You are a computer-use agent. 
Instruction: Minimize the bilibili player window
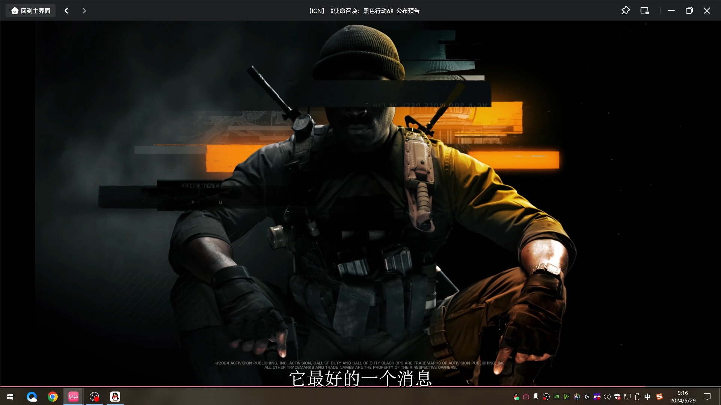tap(671, 10)
